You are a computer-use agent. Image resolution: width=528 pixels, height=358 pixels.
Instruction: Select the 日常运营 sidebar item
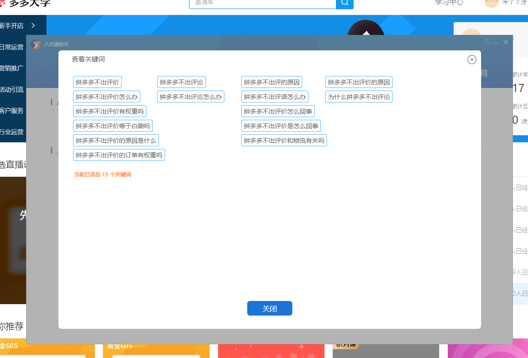coord(12,47)
